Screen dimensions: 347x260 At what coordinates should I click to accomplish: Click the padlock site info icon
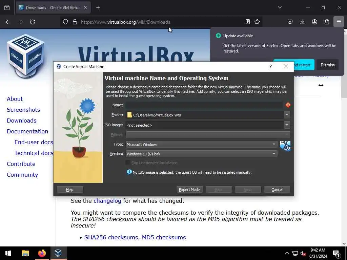pyautogui.click(x=75, y=22)
